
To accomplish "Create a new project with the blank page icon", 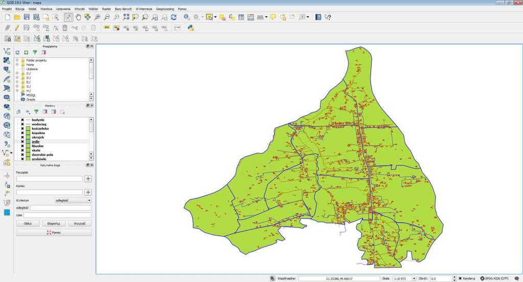I will tap(8, 17).
